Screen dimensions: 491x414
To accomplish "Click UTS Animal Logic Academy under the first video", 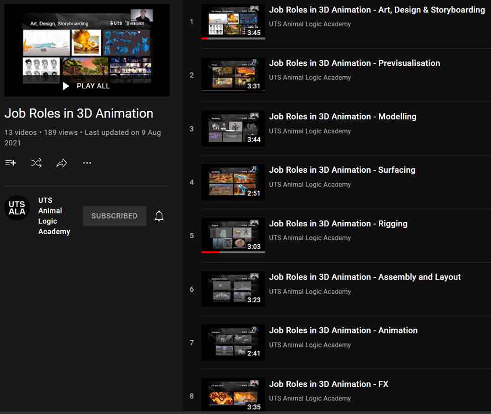I will (x=310, y=24).
